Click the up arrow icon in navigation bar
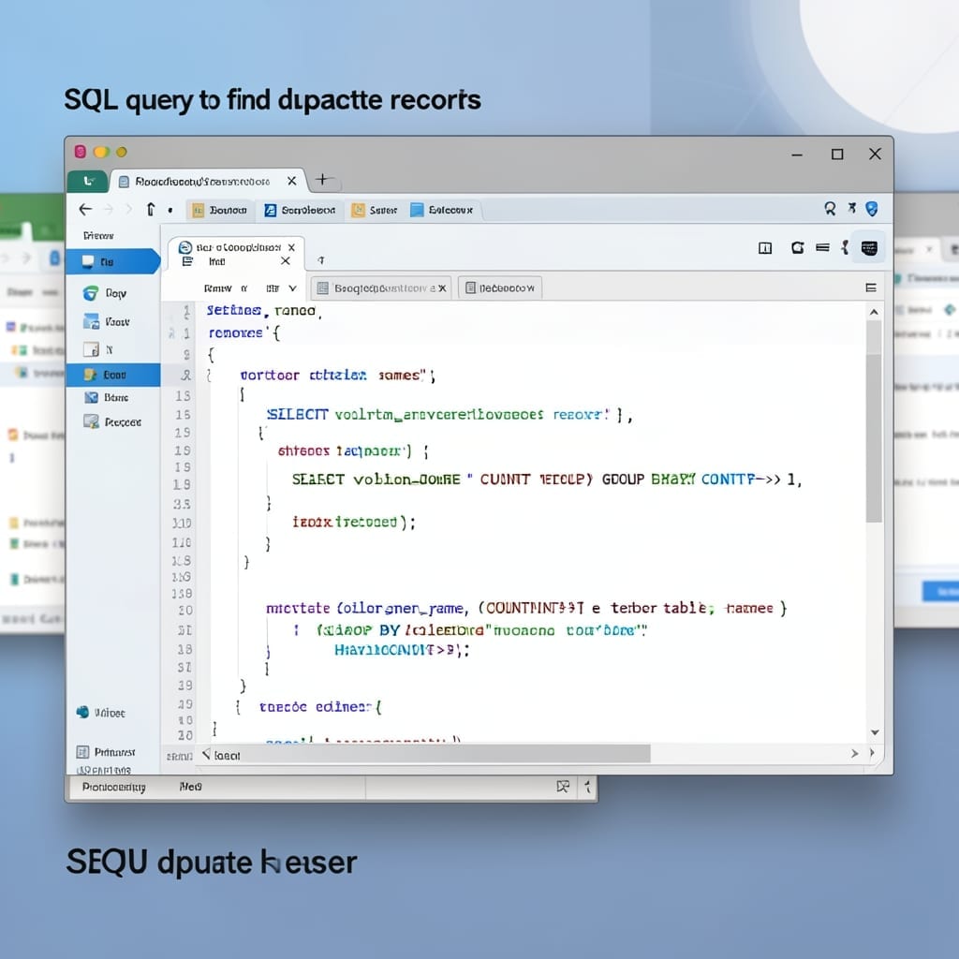Screen dimensions: 959x959 click(x=151, y=210)
